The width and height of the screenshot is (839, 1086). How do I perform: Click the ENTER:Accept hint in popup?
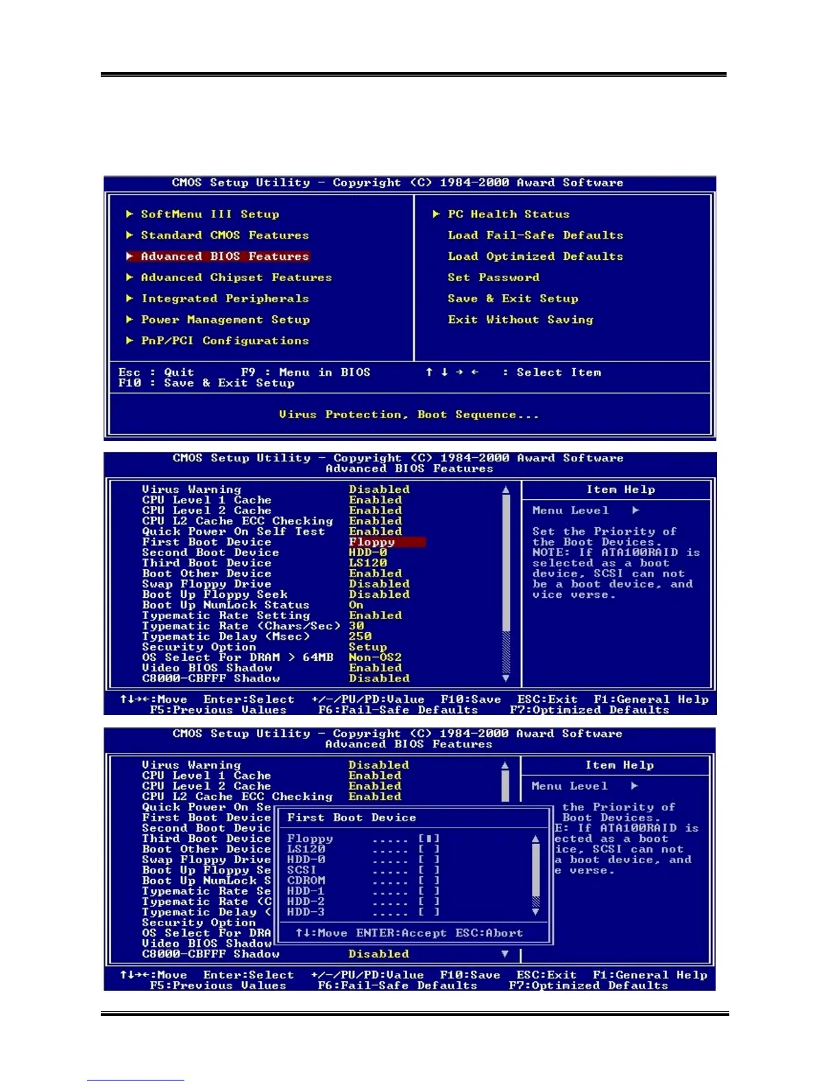(x=401, y=933)
